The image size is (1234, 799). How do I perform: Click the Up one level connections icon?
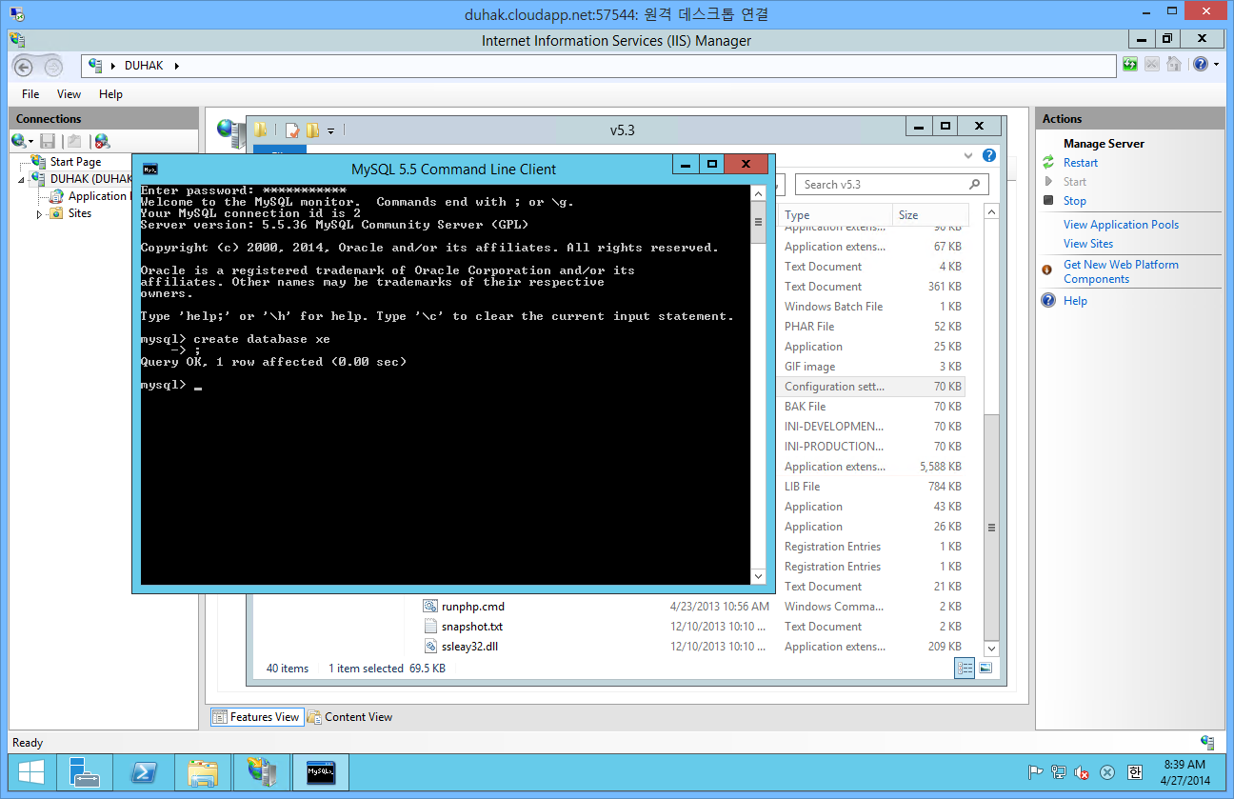pos(74,141)
